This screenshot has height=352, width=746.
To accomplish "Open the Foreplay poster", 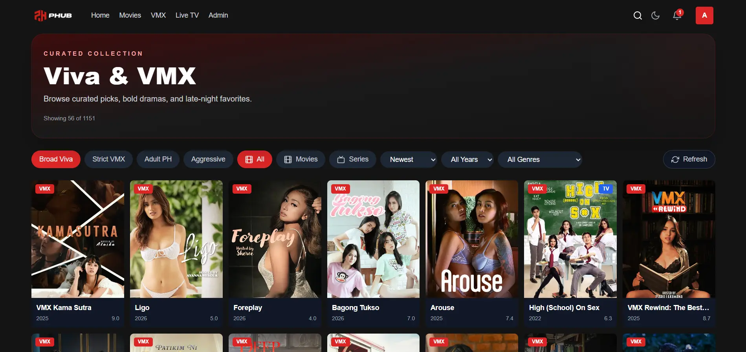I will click(x=275, y=239).
